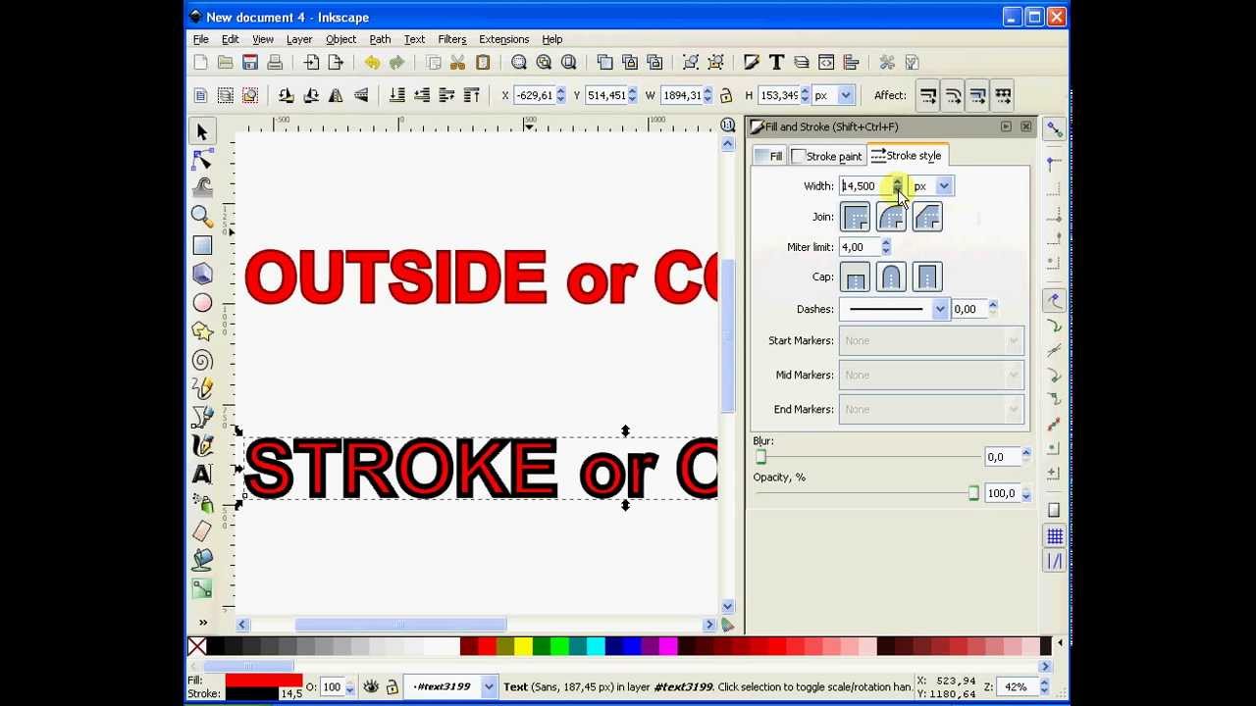Image resolution: width=1256 pixels, height=706 pixels.
Task: Select the Node edit tool
Action: [x=202, y=160]
